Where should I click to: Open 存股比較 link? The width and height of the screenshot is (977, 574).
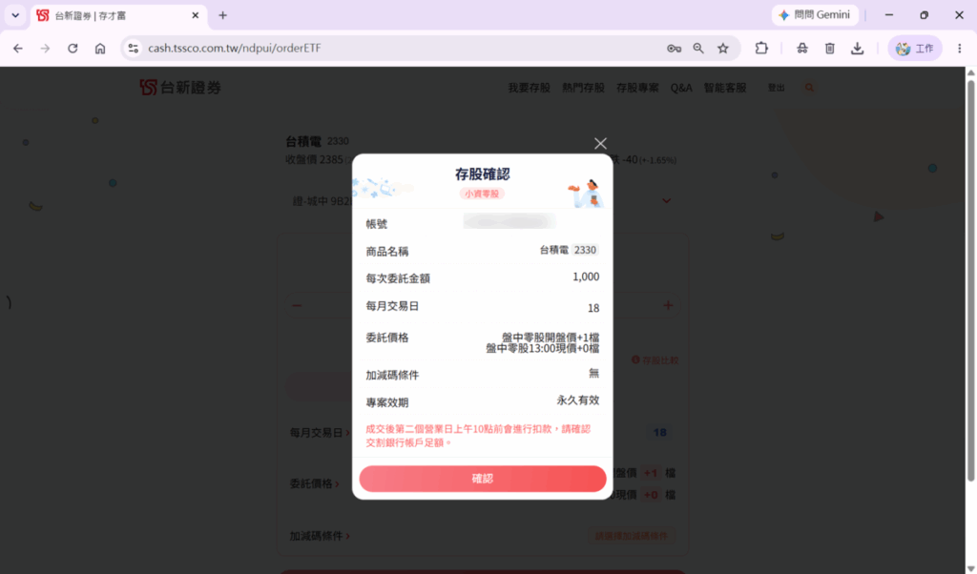pyautogui.click(x=655, y=360)
